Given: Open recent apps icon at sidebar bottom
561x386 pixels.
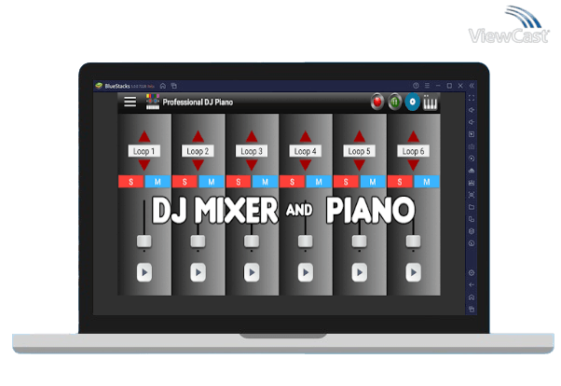Looking at the screenshot, I should pyautogui.click(x=472, y=310).
